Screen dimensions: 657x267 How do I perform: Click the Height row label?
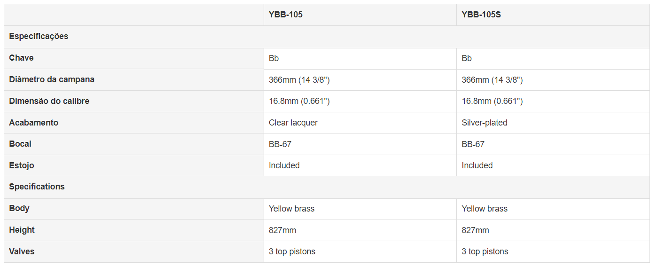coord(22,230)
